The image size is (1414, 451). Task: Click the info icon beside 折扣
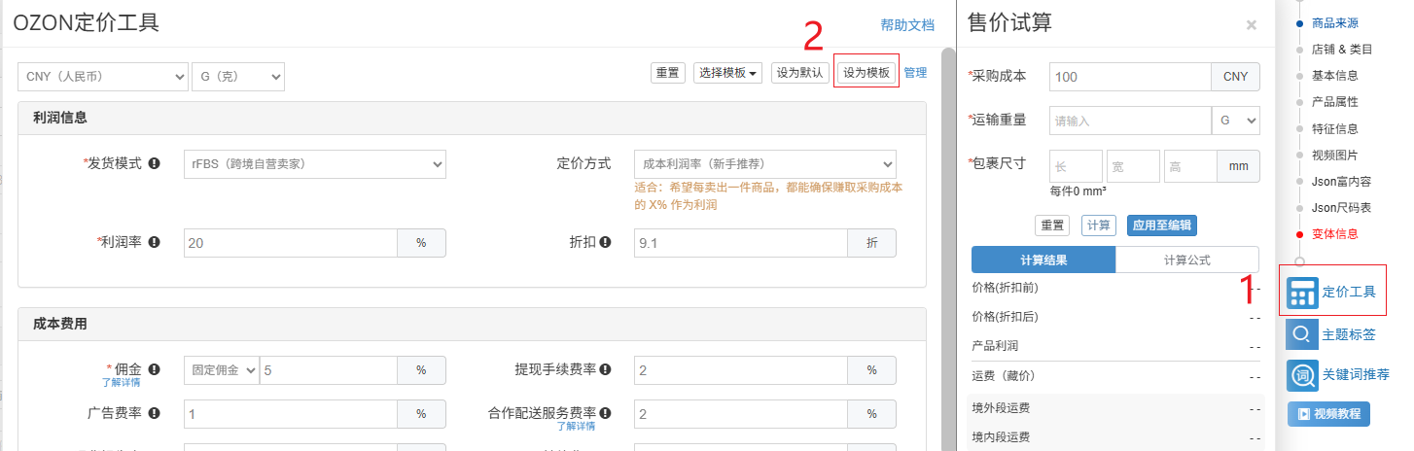(x=605, y=242)
